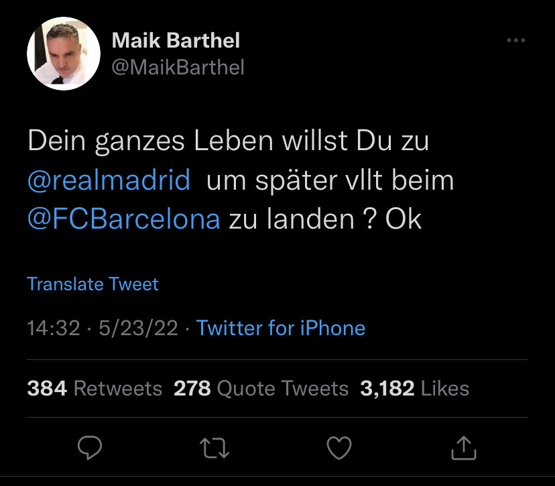Like the tweet with the heart icon
Screen dimensions: 555x486
[x=338, y=448]
